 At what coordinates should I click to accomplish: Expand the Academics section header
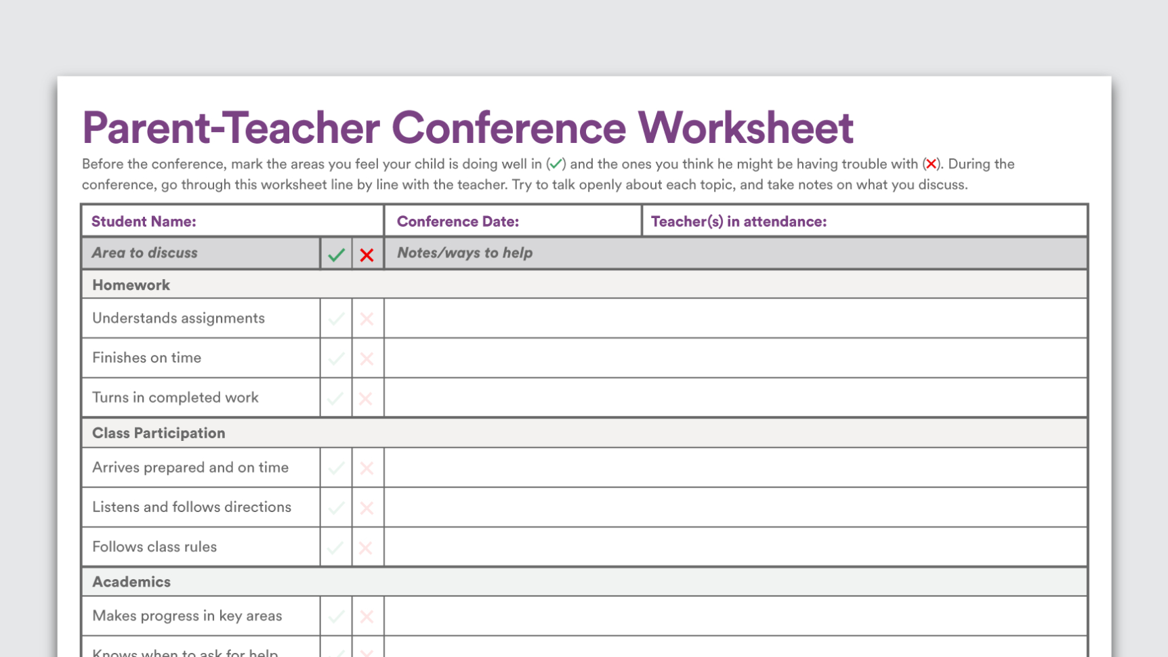pos(131,581)
